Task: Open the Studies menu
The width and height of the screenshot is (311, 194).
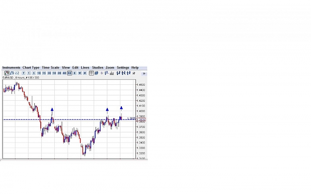Action: click(98, 67)
